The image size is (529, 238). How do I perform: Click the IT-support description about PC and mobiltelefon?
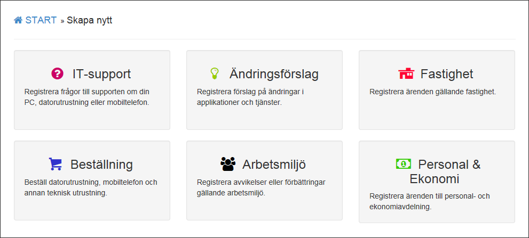[86, 97]
